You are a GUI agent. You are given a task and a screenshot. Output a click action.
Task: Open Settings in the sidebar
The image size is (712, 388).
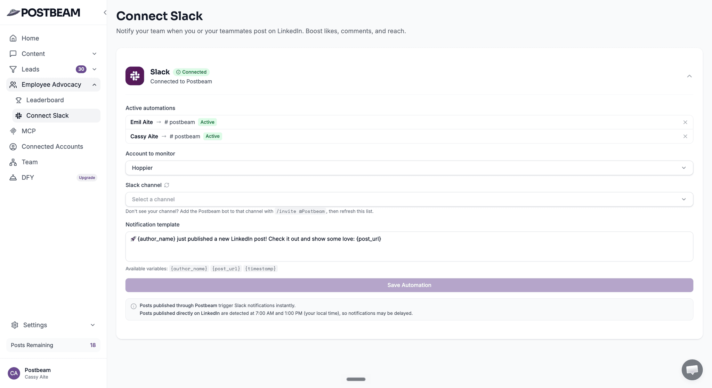pyautogui.click(x=53, y=325)
